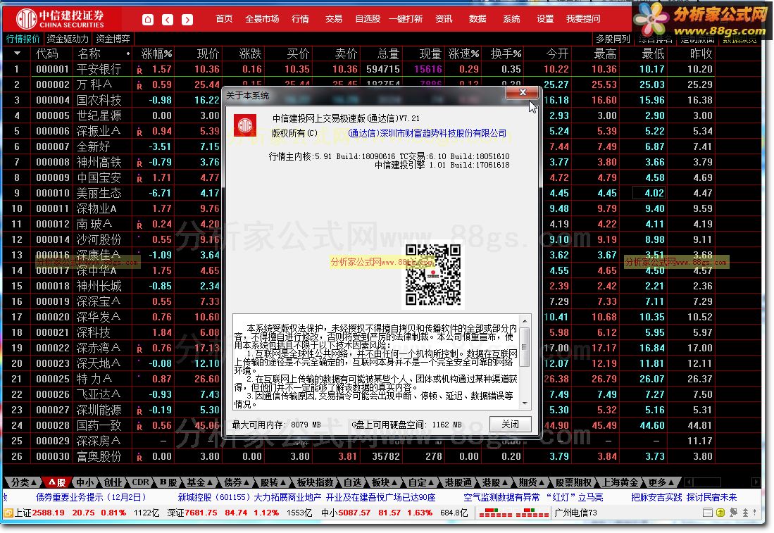Click the blank window icon in status bar tray
The width and height of the screenshot is (774, 533).
point(707,513)
